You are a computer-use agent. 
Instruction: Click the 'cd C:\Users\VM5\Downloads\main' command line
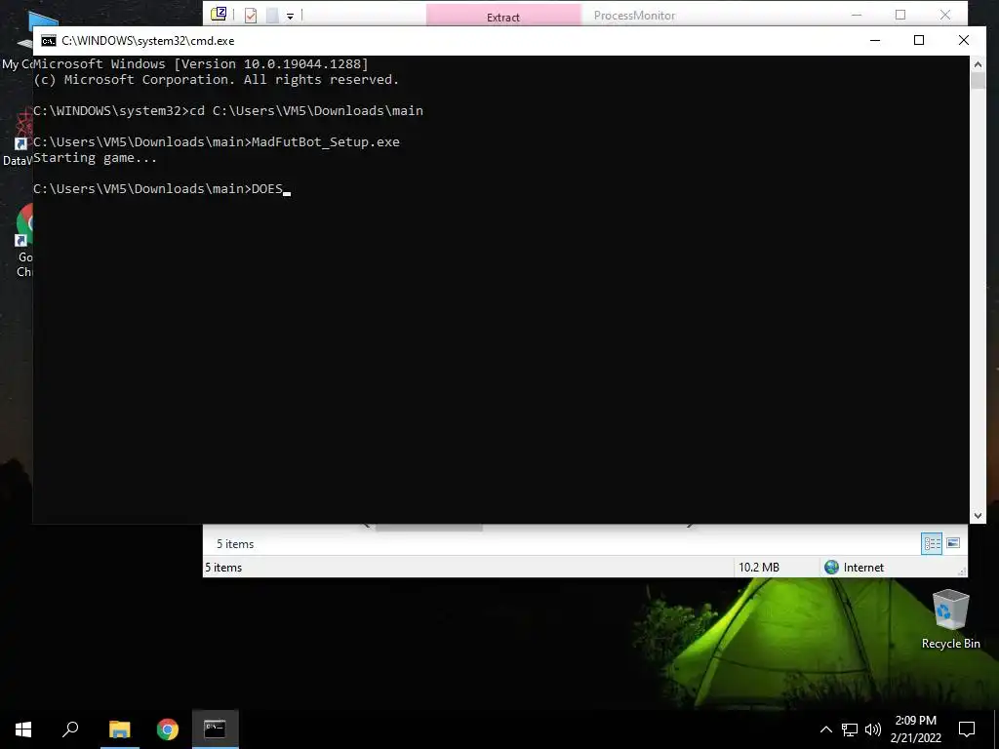click(228, 111)
